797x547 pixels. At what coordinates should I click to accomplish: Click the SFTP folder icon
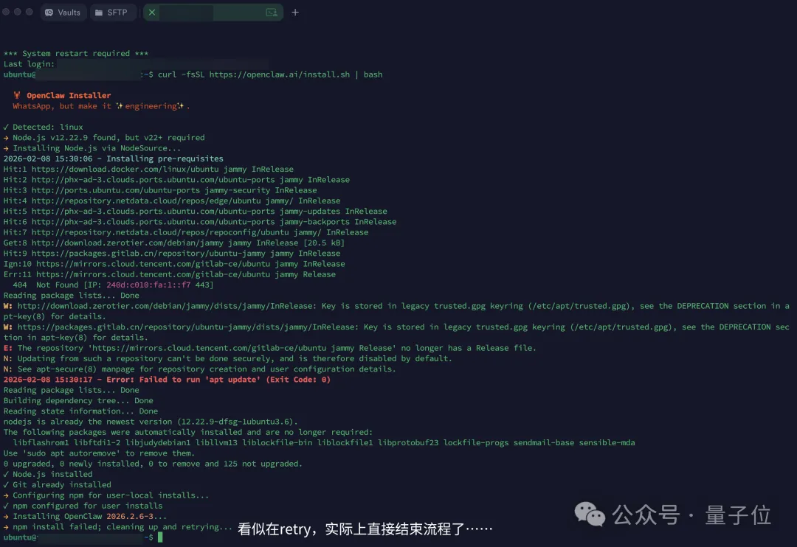[99, 13]
